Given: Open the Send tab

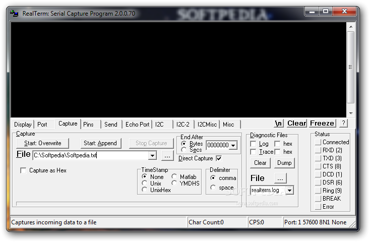Looking at the screenshot, I should [x=111, y=125].
